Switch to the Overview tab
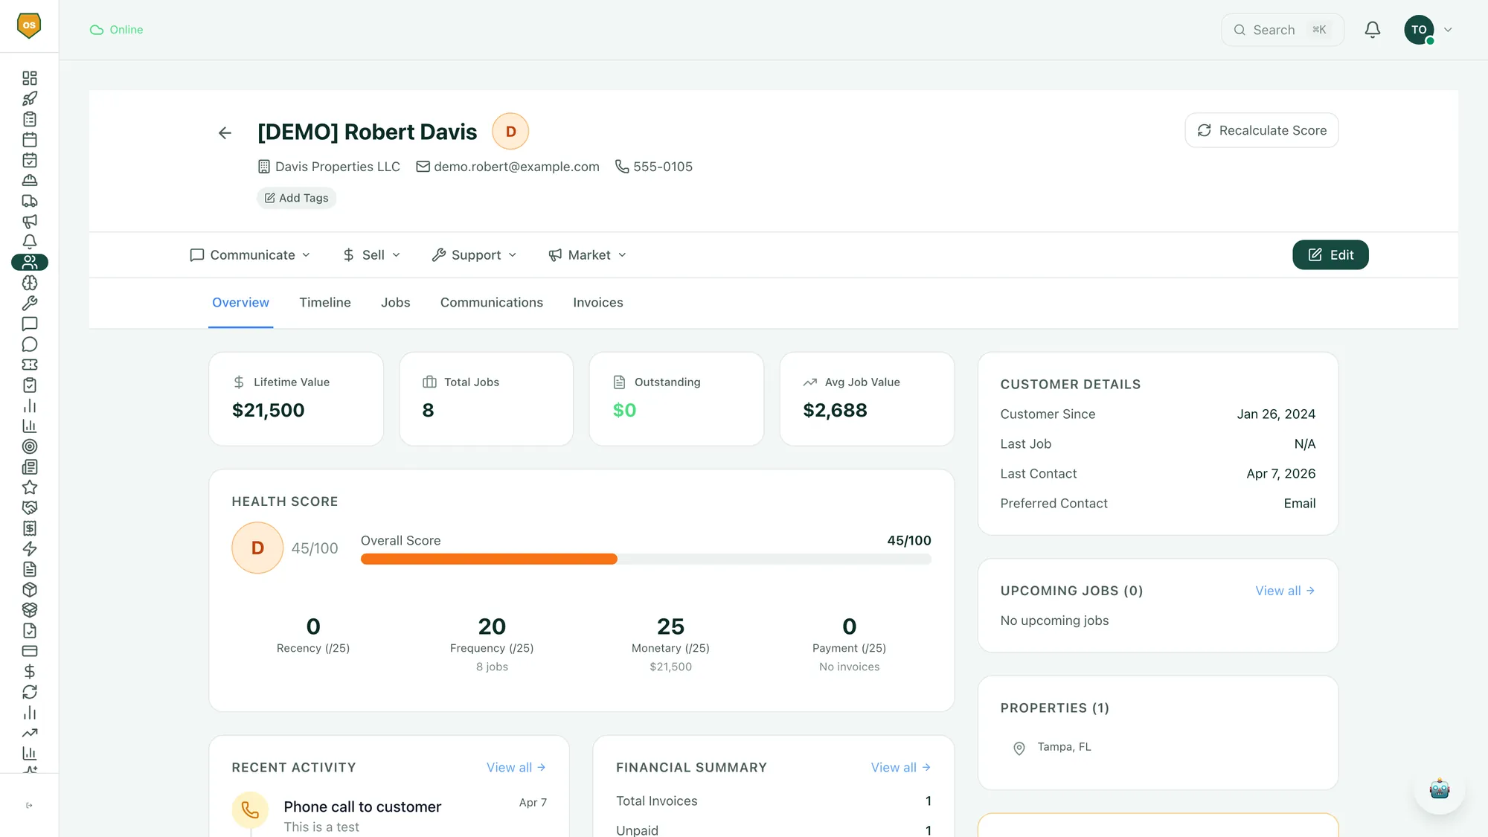The height and width of the screenshot is (837, 1488). 240,303
